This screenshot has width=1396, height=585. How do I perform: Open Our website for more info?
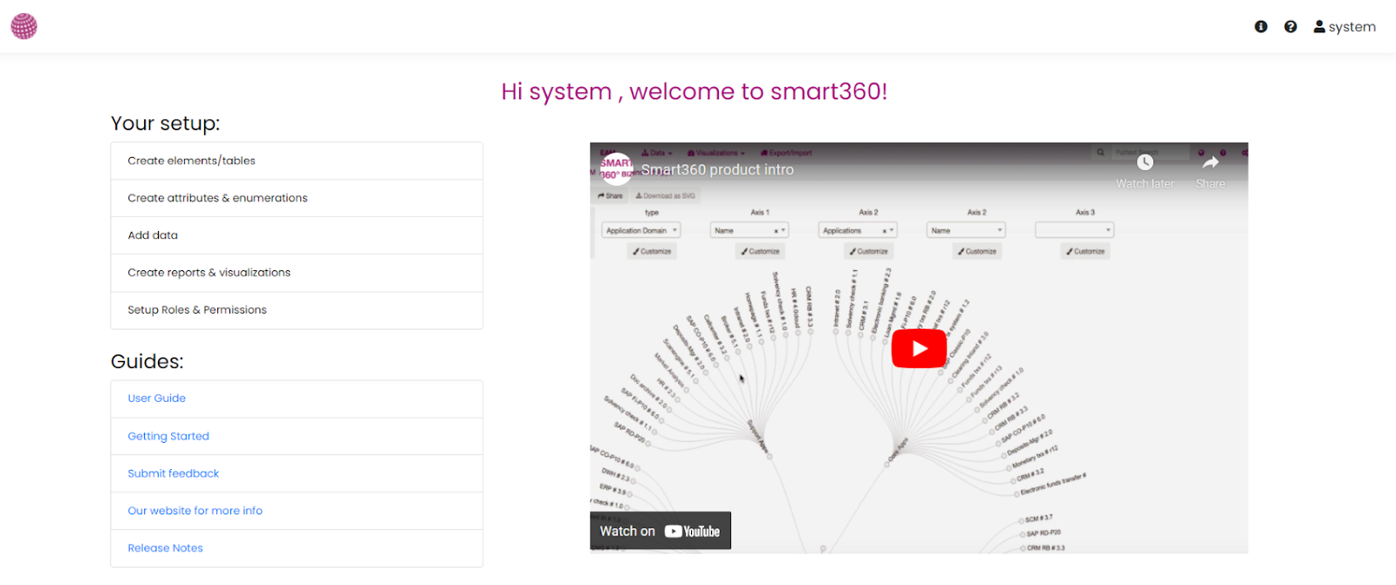(x=195, y=511)
